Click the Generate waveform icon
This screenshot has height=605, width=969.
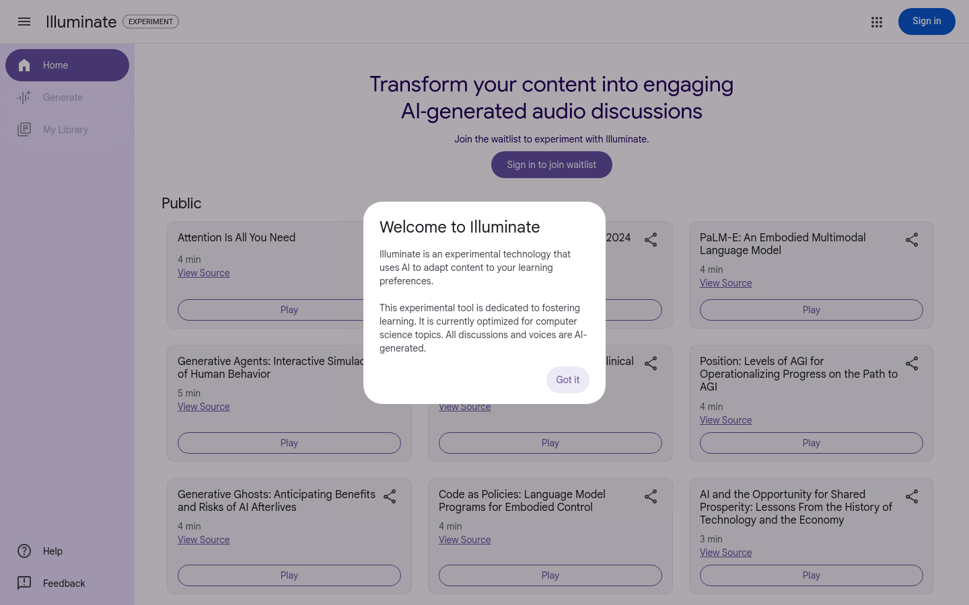tap(24, 97)
